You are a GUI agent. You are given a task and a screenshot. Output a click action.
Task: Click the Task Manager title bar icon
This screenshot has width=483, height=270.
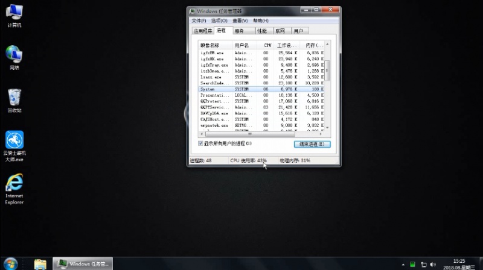coord(193,11)
